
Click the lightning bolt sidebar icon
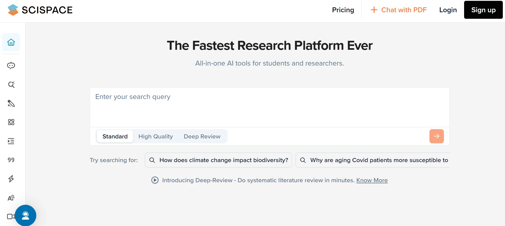pos(11,179)
